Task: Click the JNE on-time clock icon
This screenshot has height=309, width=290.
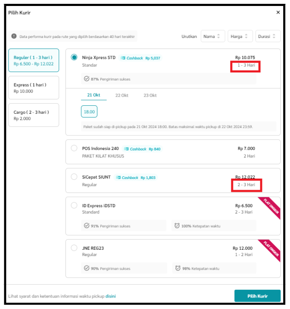Action: click(177, 269)
